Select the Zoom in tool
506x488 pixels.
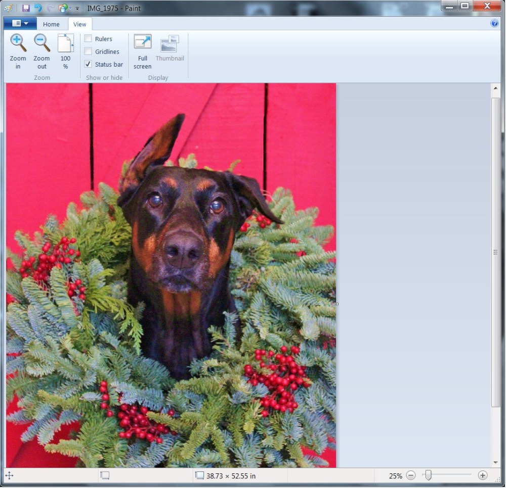coord(18,51)
